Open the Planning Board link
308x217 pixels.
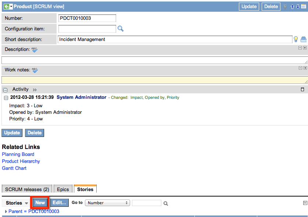[18, 154]
